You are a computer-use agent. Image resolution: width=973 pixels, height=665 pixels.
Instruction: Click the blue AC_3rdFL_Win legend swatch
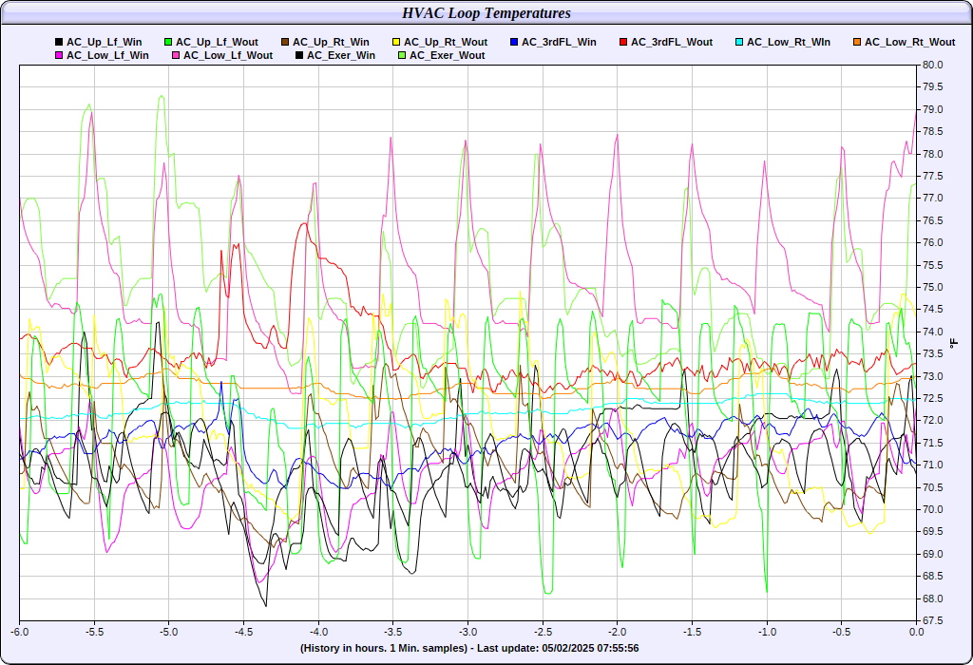514,42
